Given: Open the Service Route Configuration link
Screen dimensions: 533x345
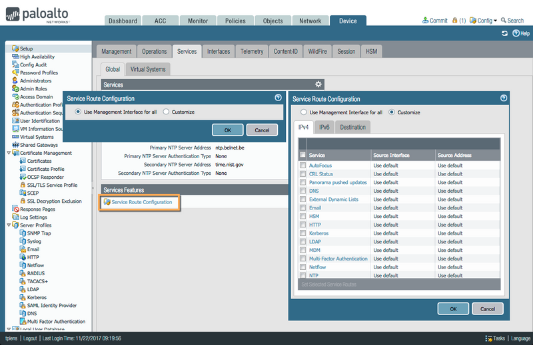Looking at the screenshot, I should point(142,202).
